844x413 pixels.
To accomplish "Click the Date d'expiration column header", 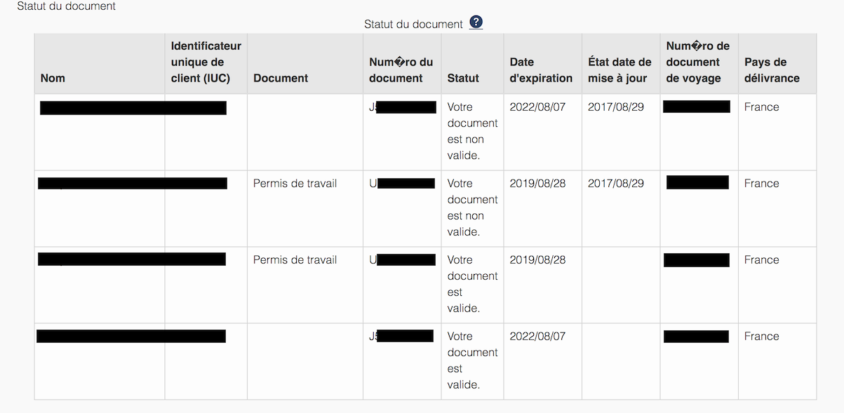I will (541, 70).
